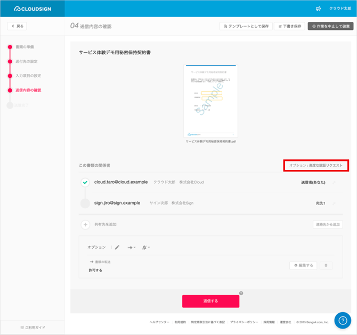Expand the mute notification dropdown in options
Screen dimensions: 357x335
point(145,247)
